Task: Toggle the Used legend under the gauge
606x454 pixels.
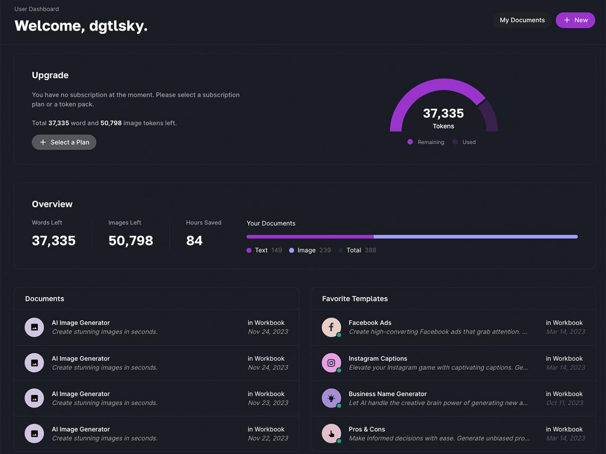Action: 463,142
